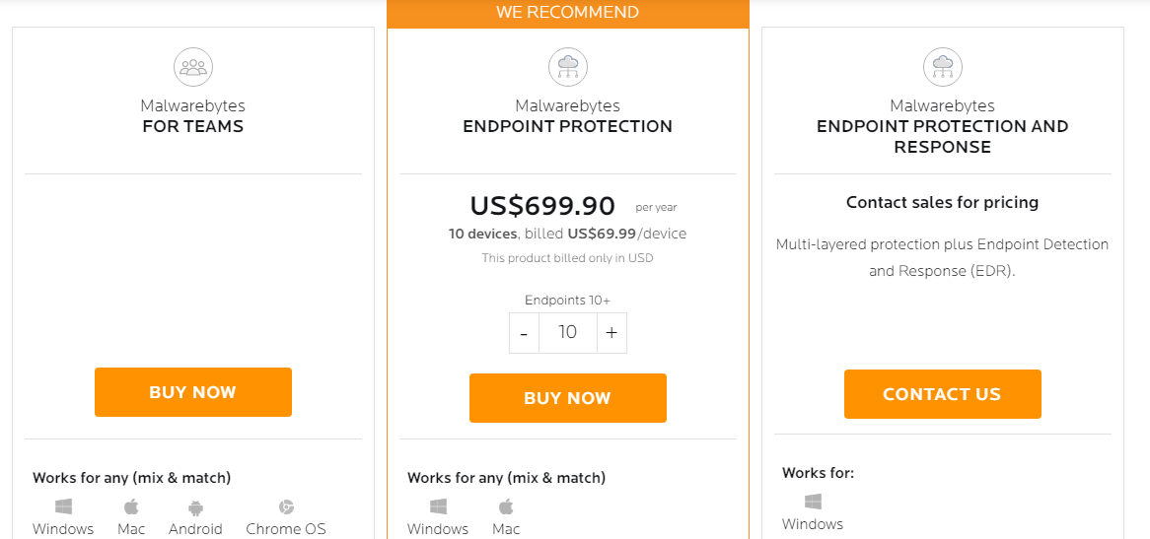
Task: Click the Mac apple icon under For Teams
Action: (131, 506)
